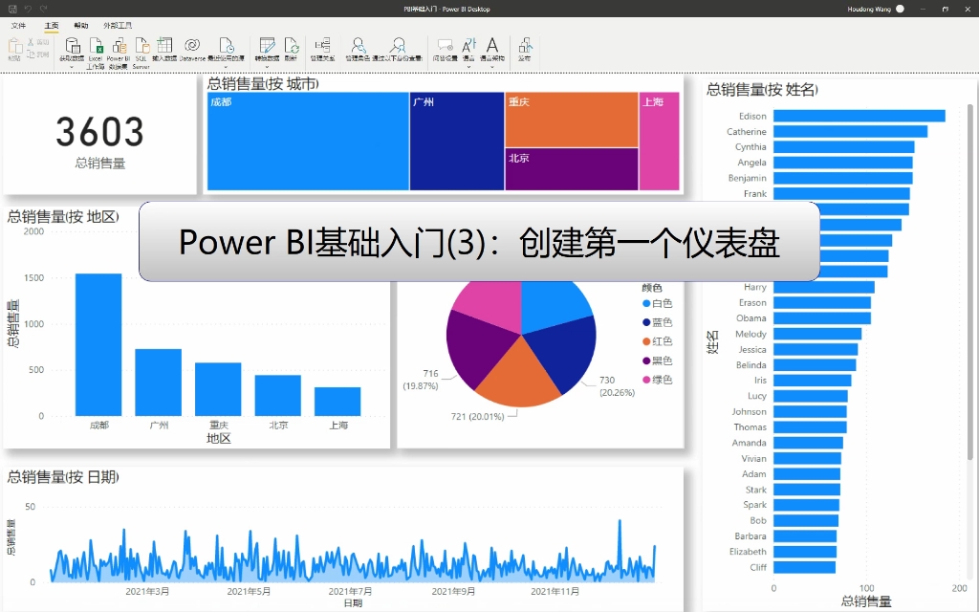Expand the Transform Data dropdown arrow

(x=267, y=67)
